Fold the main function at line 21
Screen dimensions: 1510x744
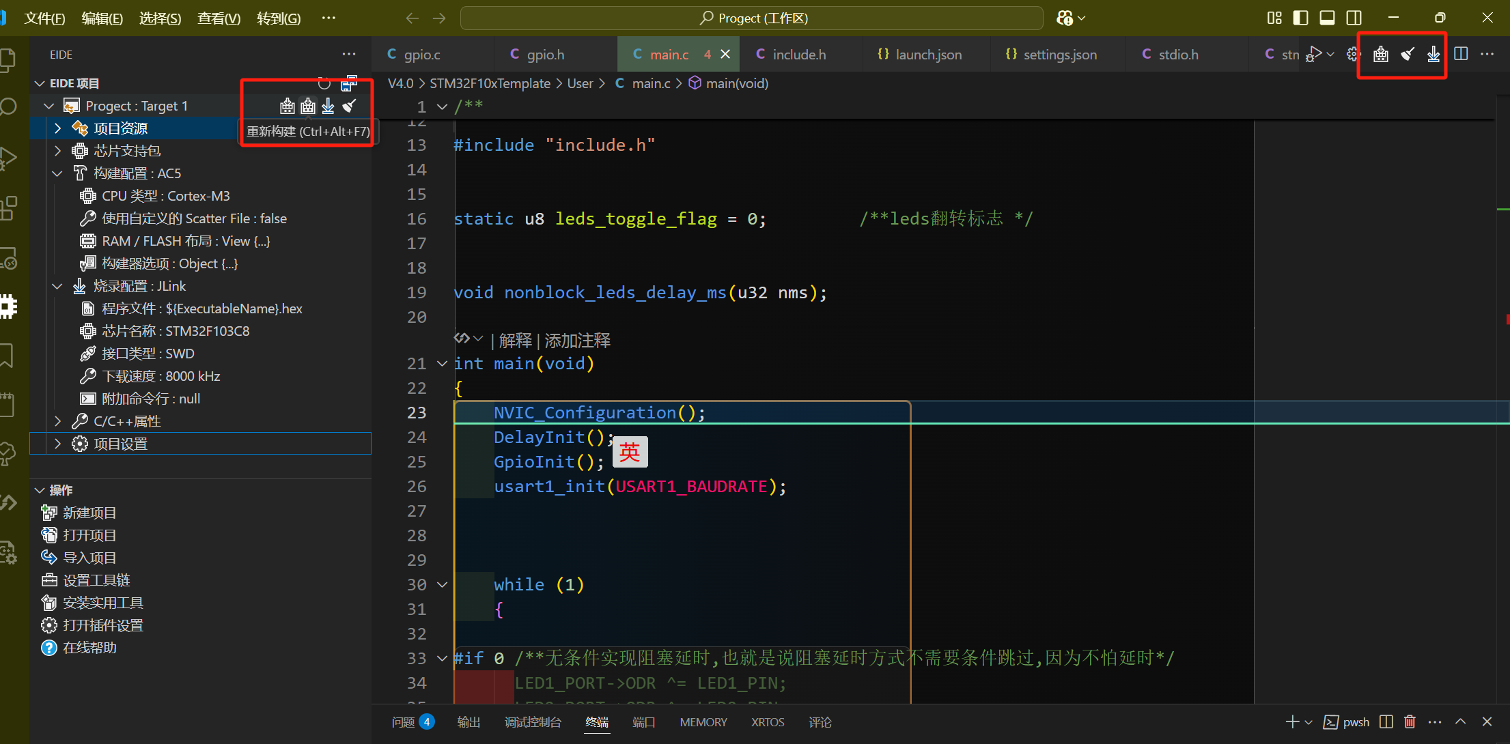click(442, 364)
